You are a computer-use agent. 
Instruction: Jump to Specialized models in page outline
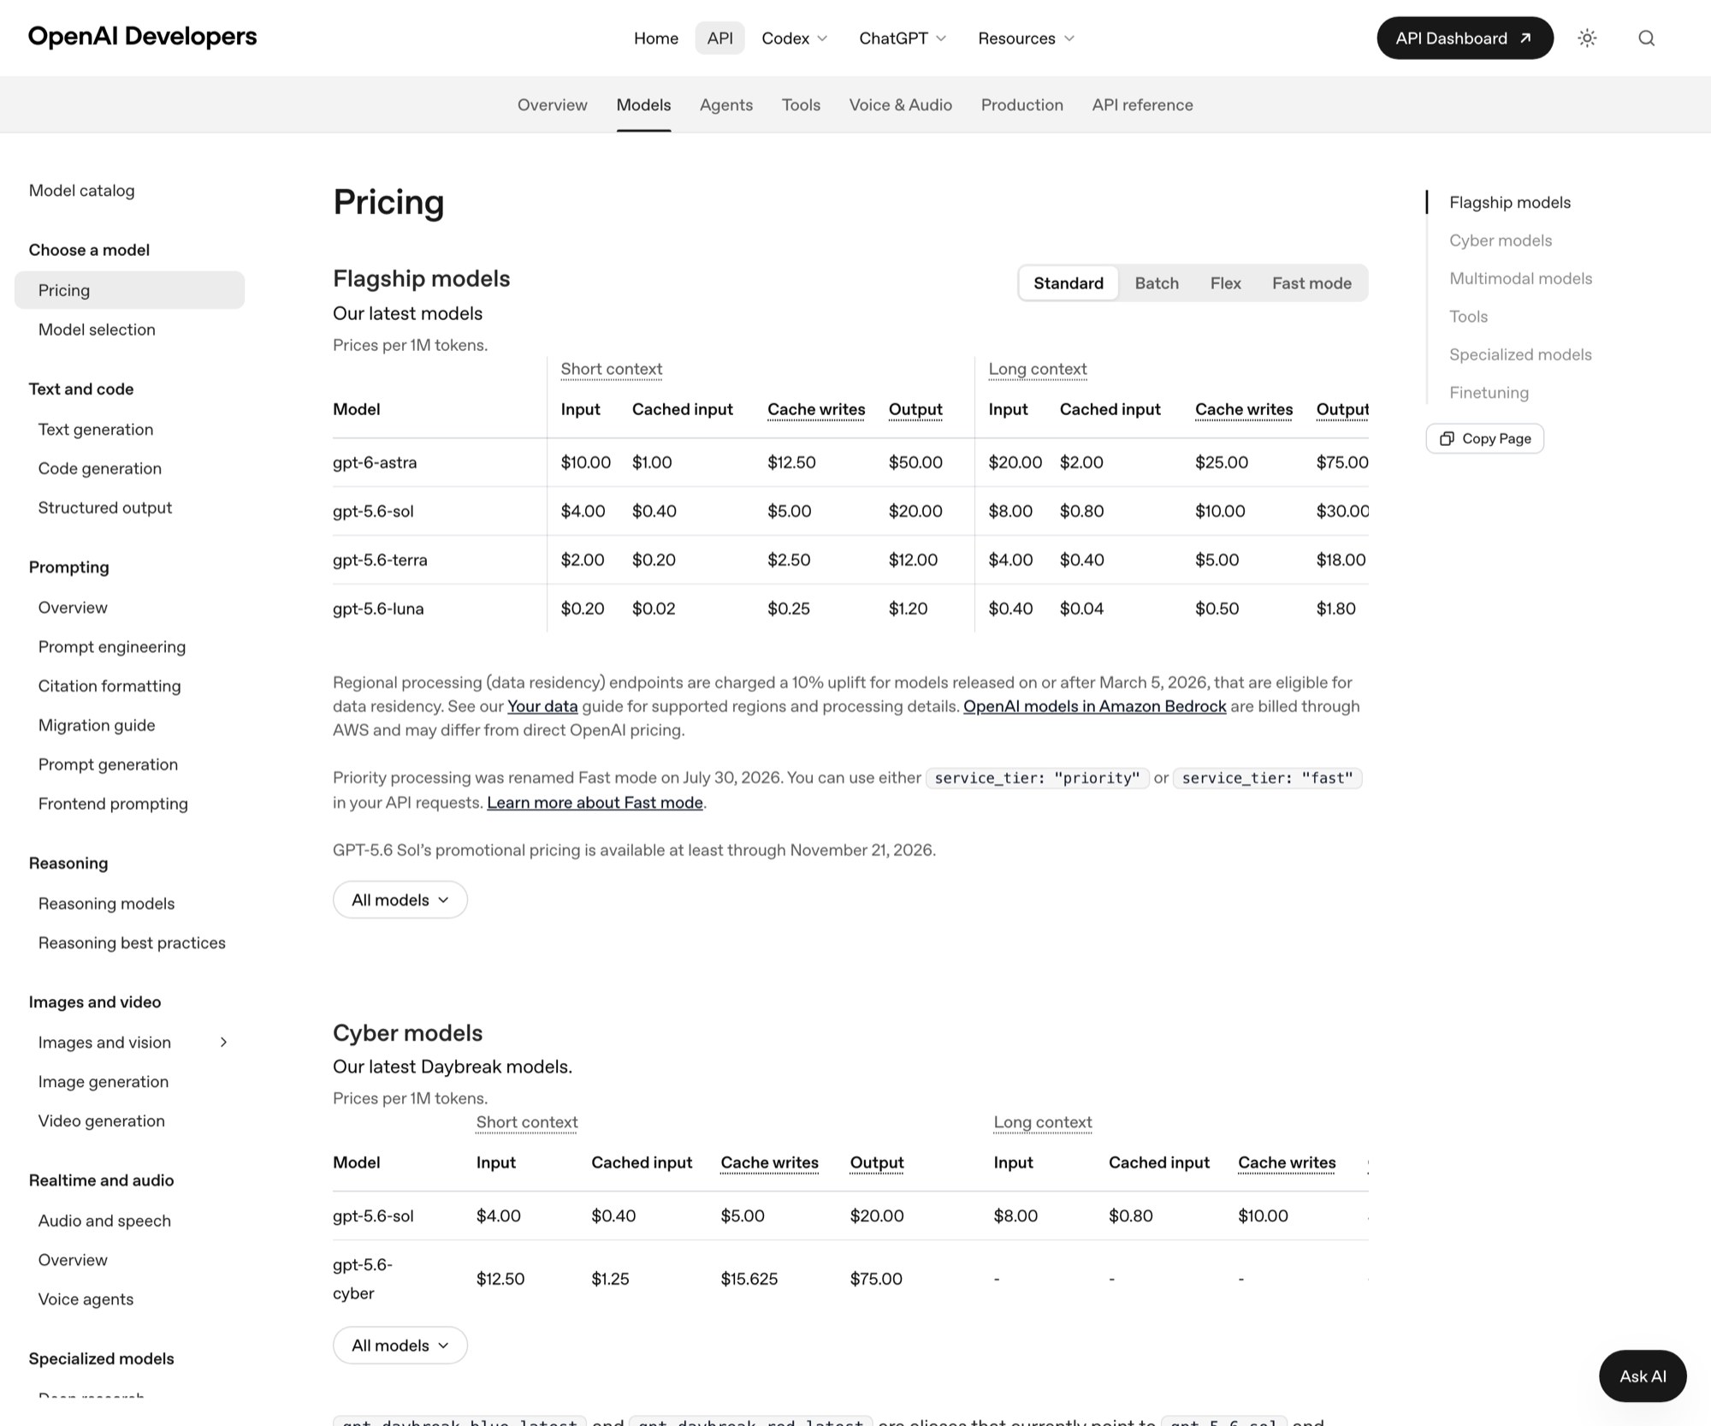click(1520, 354)
